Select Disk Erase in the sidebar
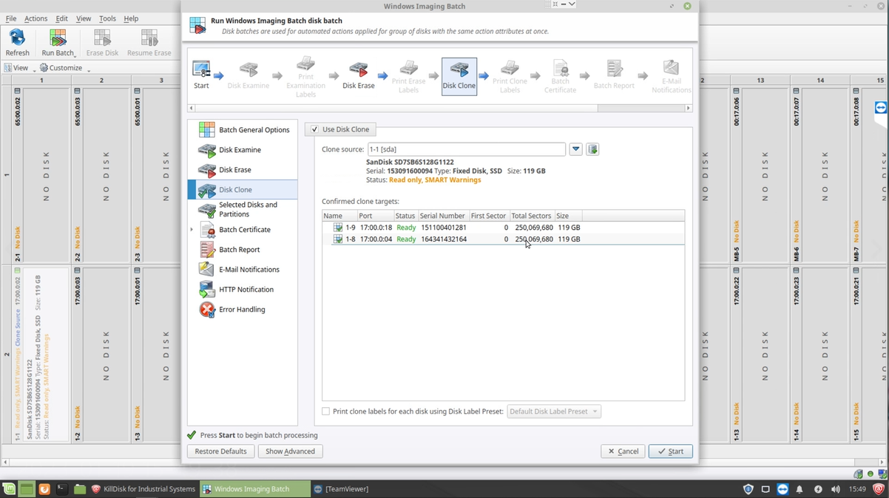 243,170
